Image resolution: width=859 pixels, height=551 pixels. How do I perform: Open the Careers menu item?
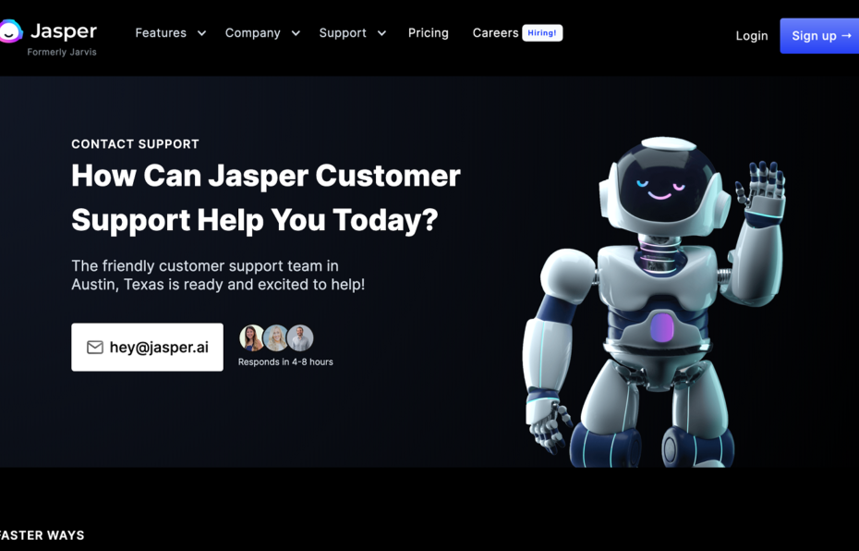(x=495, y=33)
